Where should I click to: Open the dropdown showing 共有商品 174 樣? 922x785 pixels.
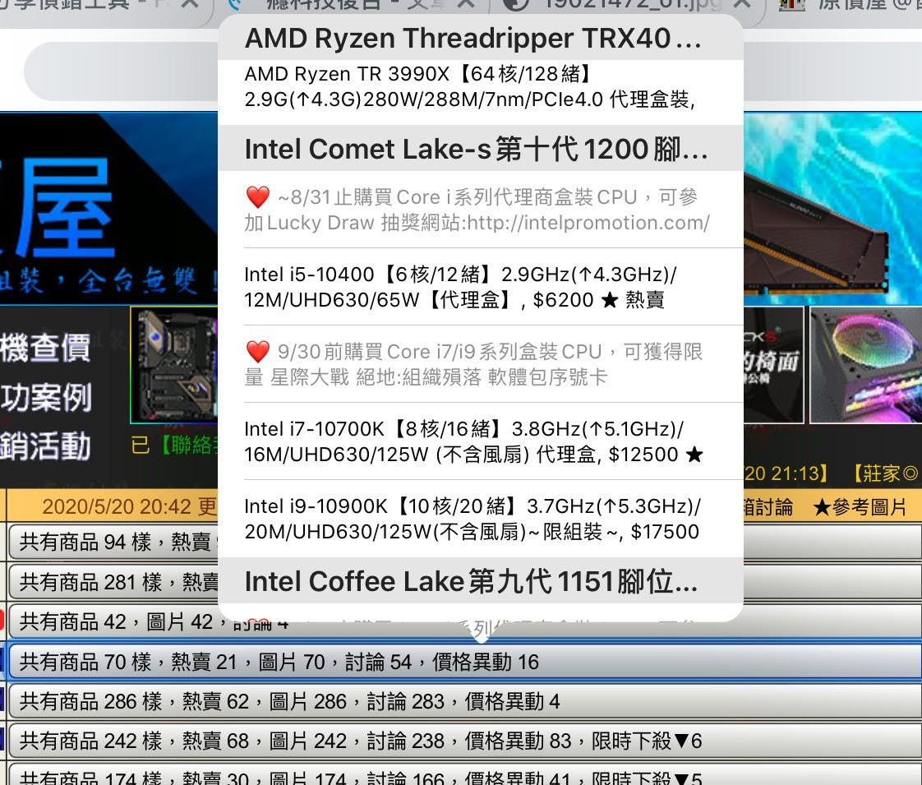click(x=464, y=776)
